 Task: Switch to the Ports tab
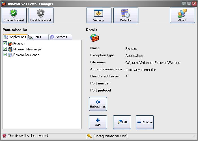[x=37, y=37]
